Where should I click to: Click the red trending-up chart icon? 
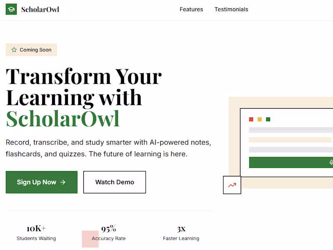(x=232, y=185)
